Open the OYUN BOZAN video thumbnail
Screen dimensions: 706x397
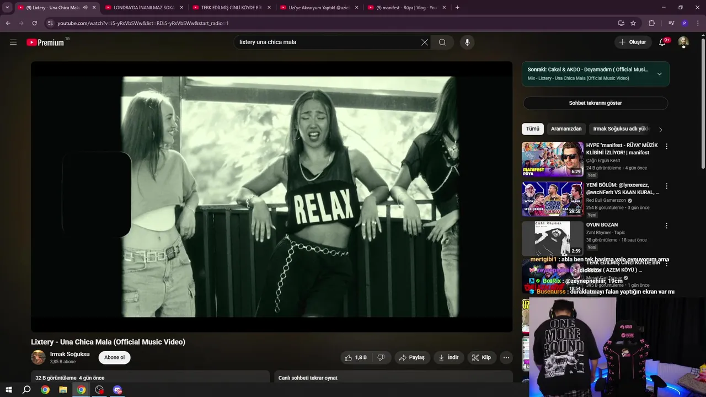pos(552,239)
